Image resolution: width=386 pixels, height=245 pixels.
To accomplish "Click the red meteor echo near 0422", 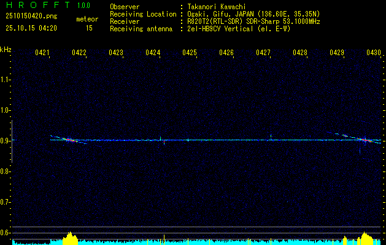I will [70, 140].
